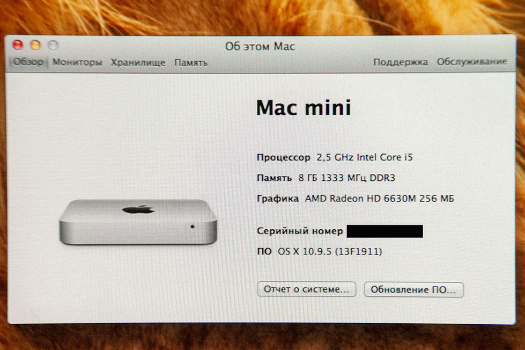Click the greyed-out zoom window button
Screen dimensions: 525x350
(53, 45)
